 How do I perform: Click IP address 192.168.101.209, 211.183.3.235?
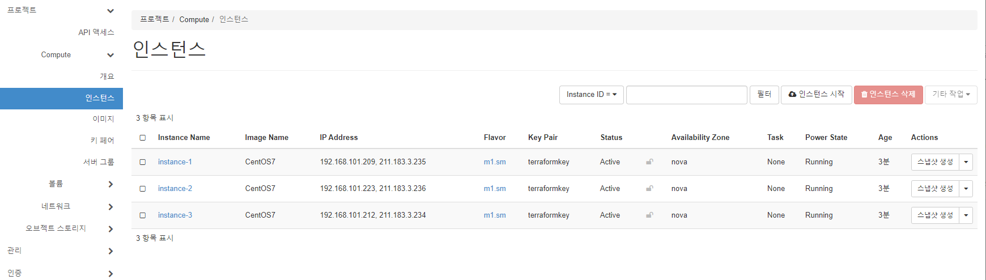(373, 162)
